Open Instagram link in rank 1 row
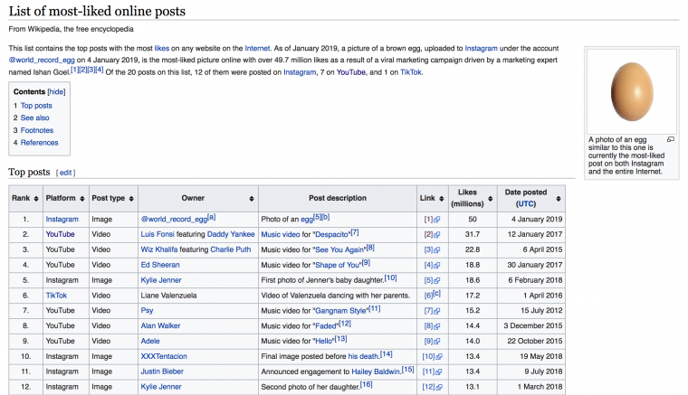Screen dimensions: 688x395 (62, 220)
